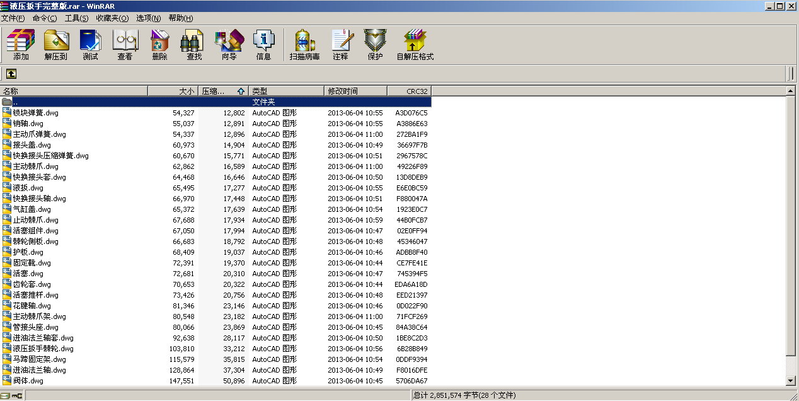Open the 帮助(H) menu
Image resolution: width=799 pixels, height=401 pixels.
[x=181, y=18]
